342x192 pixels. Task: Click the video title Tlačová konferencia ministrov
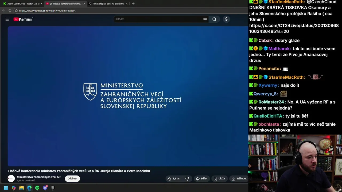(x=79, y=171)
